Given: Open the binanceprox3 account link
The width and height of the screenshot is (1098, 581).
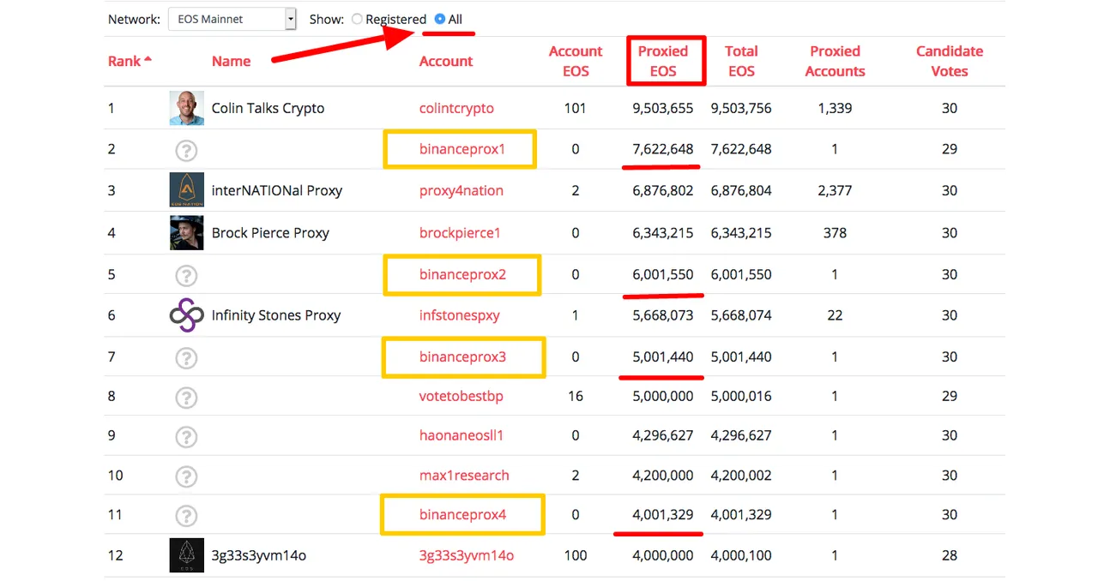Looking at the screenshot, I should click(x=462, y=356).
